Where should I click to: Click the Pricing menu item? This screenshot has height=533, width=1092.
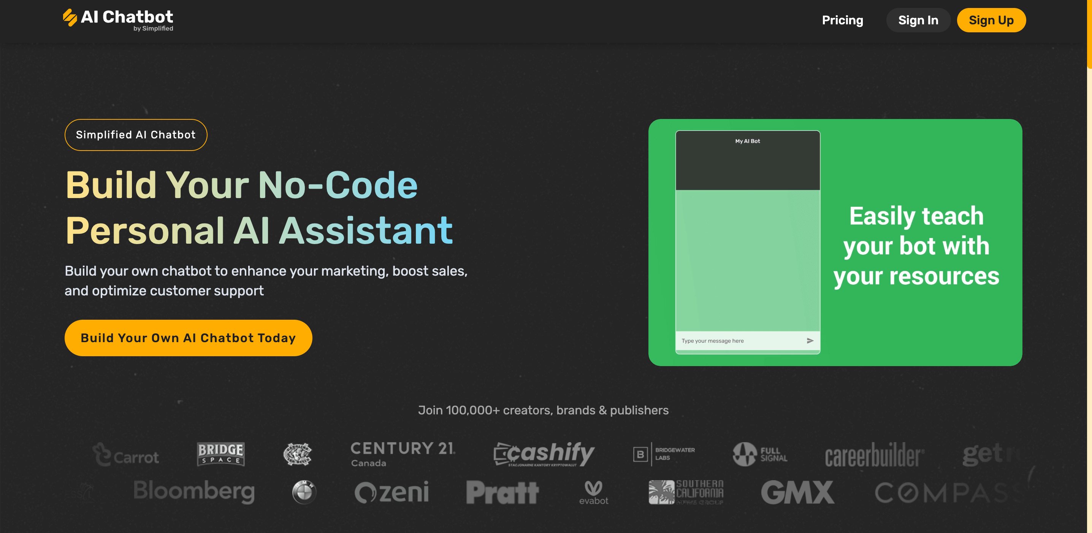pyautogui.click(x=843, y=19)
